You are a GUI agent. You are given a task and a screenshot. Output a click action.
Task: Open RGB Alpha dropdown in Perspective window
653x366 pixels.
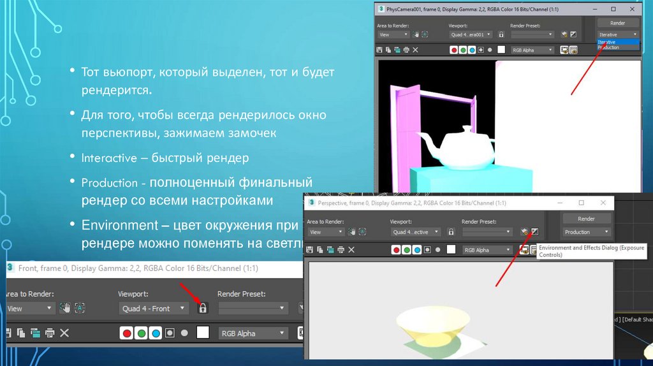point(488,250)
